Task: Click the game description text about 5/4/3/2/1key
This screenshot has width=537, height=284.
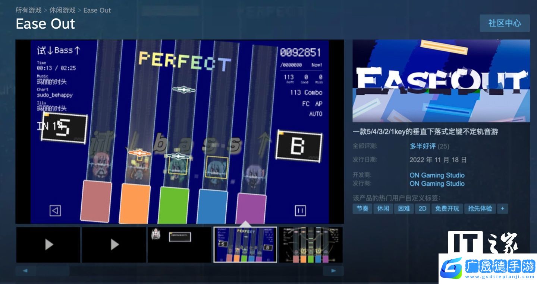Action: pyautogui.click(x=425, y=131)
